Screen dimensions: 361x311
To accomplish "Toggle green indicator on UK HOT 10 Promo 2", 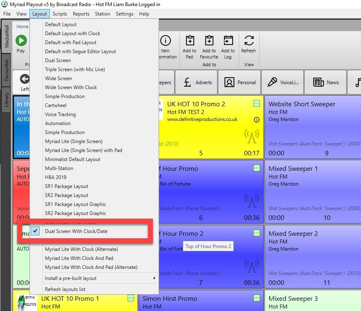I will [x=257, y=103].
